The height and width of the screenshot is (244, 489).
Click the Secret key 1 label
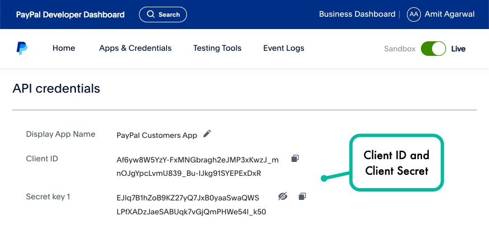click(x=48, y=197)
